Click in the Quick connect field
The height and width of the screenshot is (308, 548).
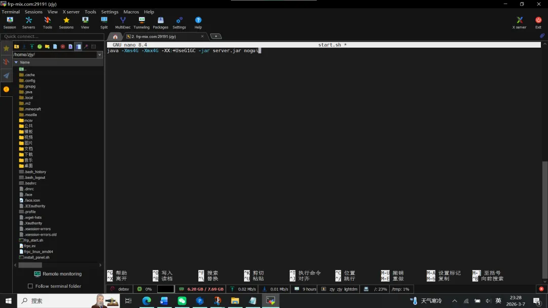coord(52,36)
